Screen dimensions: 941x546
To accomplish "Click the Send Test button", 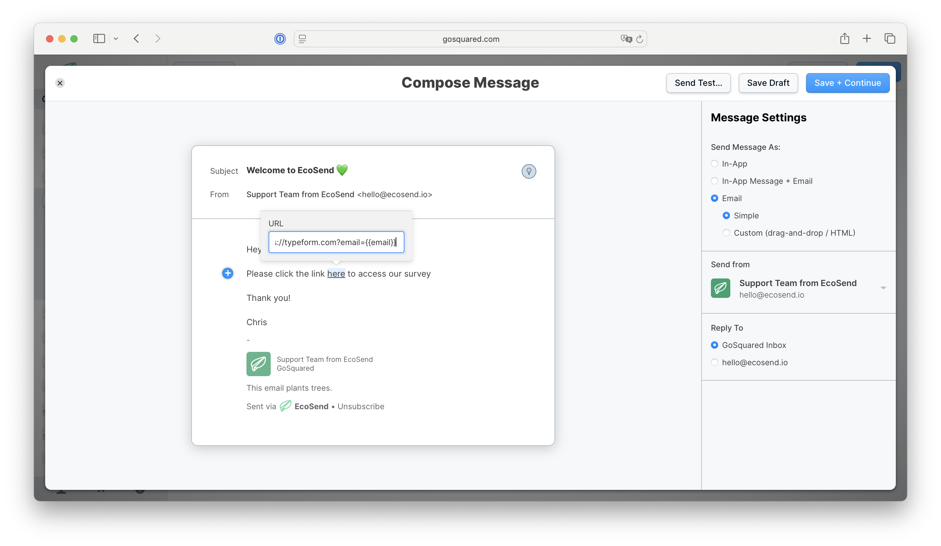I will 698,83.
